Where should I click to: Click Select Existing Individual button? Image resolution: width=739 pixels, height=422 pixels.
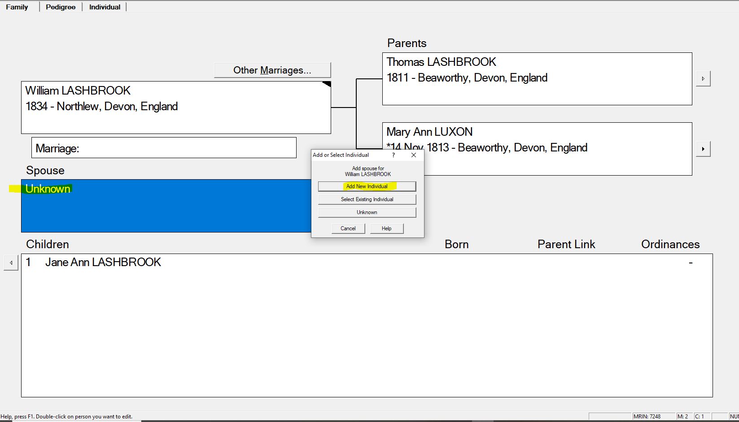(x=367, y=199)
